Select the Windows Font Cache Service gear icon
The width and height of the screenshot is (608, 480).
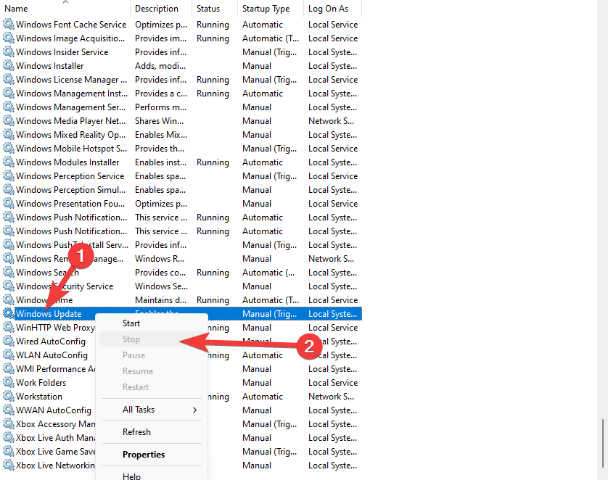9,25
